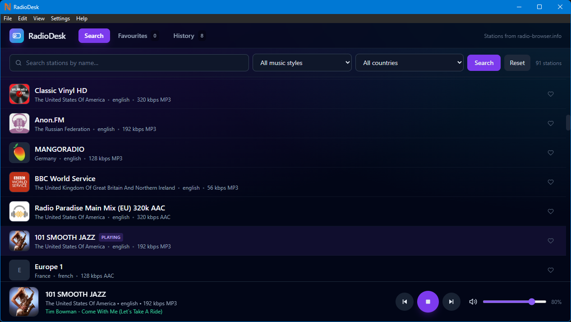The width and height of the screenshot is (571, 322).
Task: Skip to previous station
Action: [405, 302]
